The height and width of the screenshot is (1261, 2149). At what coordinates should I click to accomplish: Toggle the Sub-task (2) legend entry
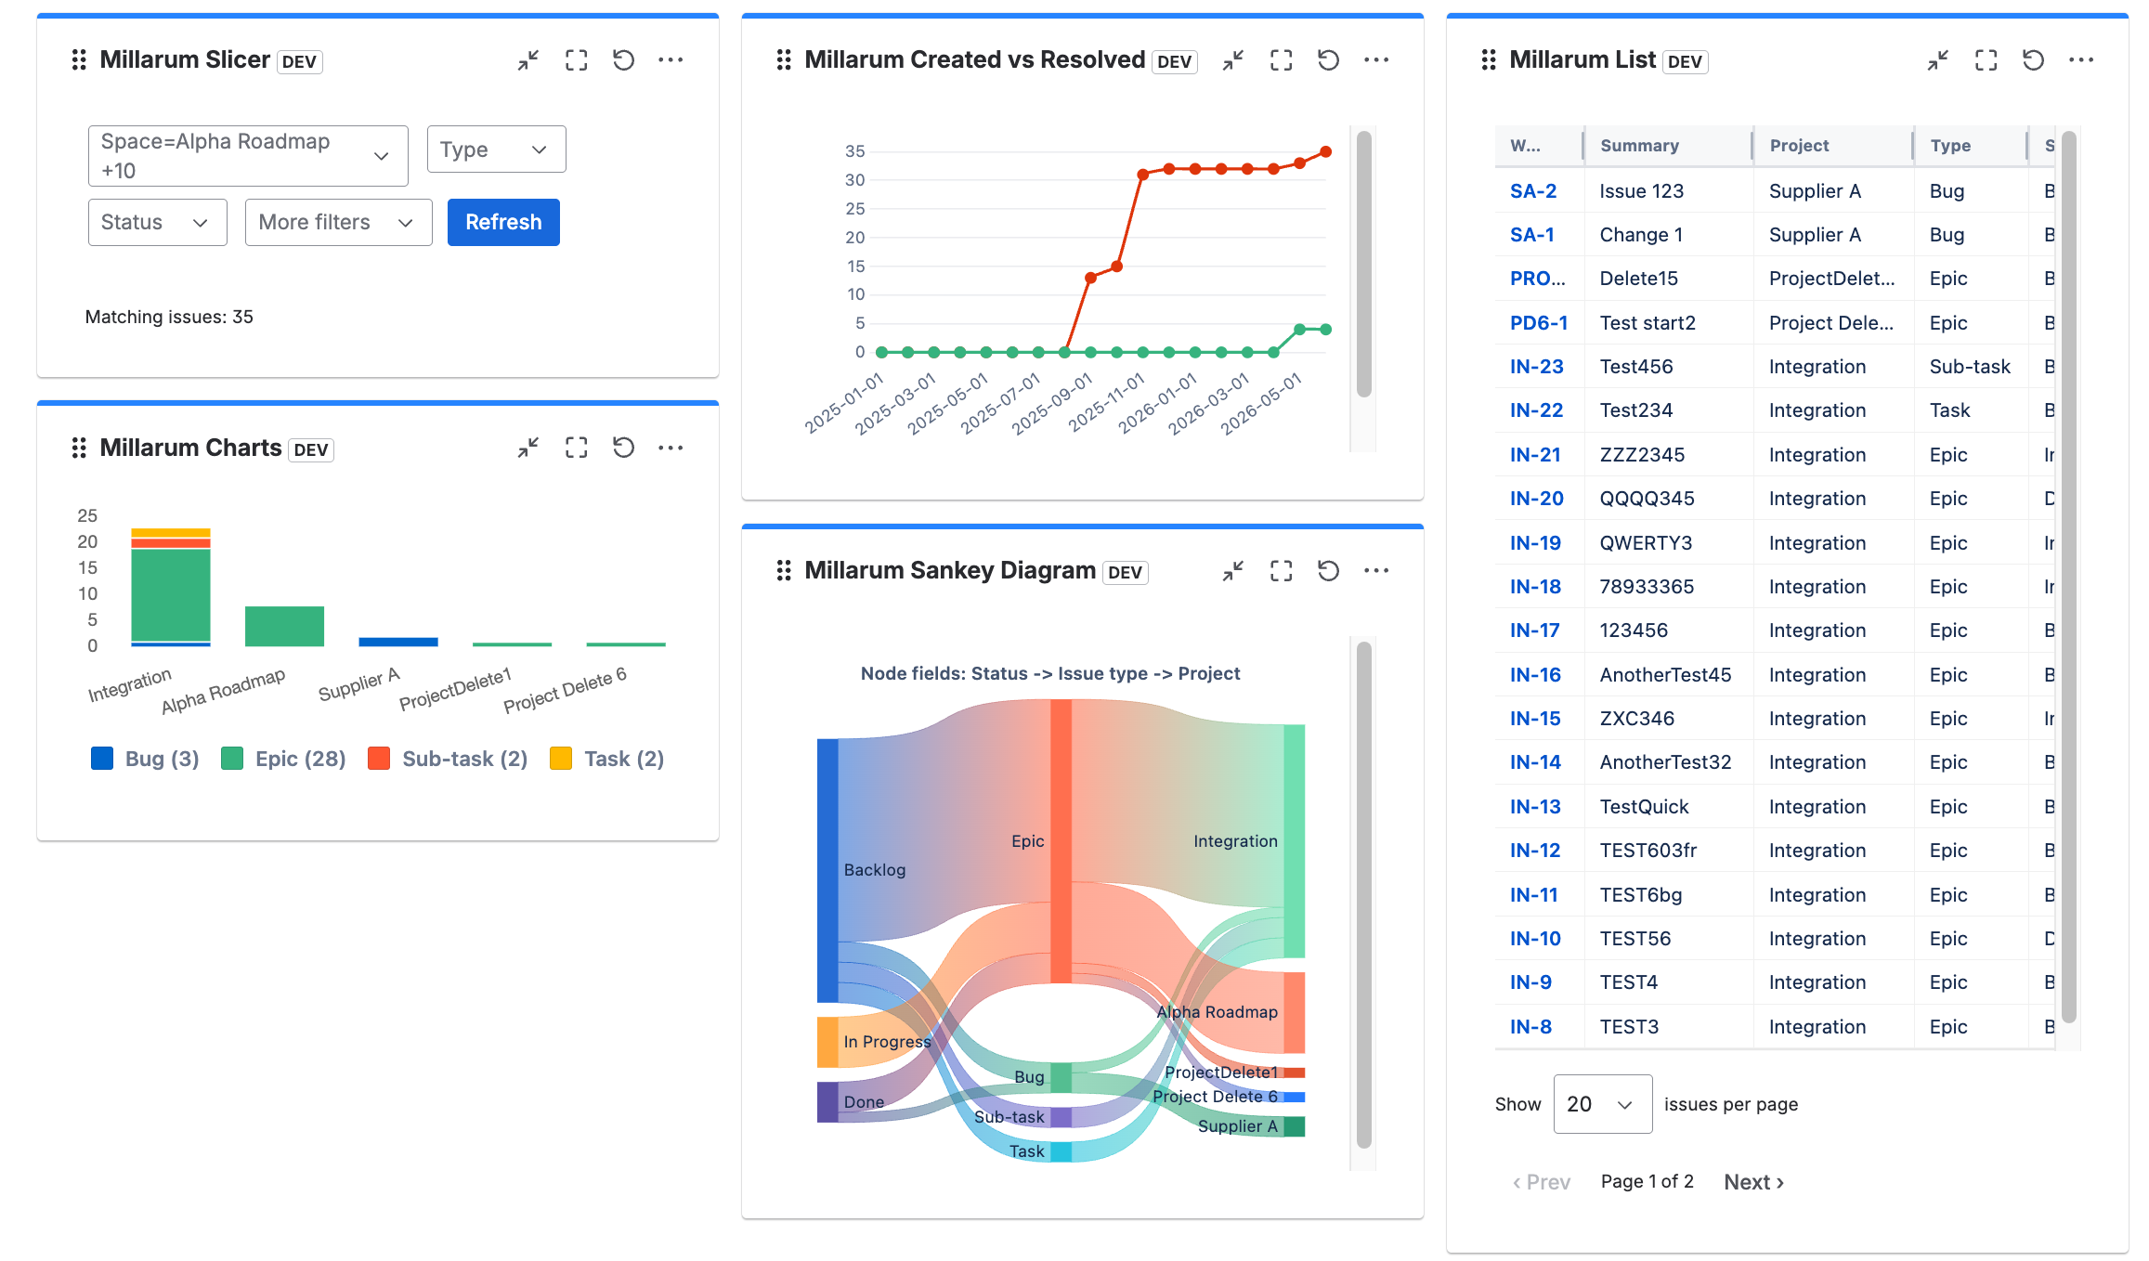(x=448, y=759)
